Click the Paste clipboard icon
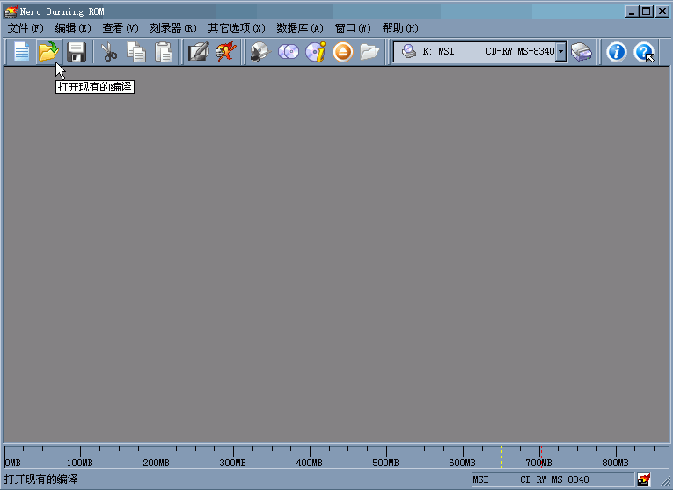This screenshot has height=490, width=673. click(x=164, y=52)
